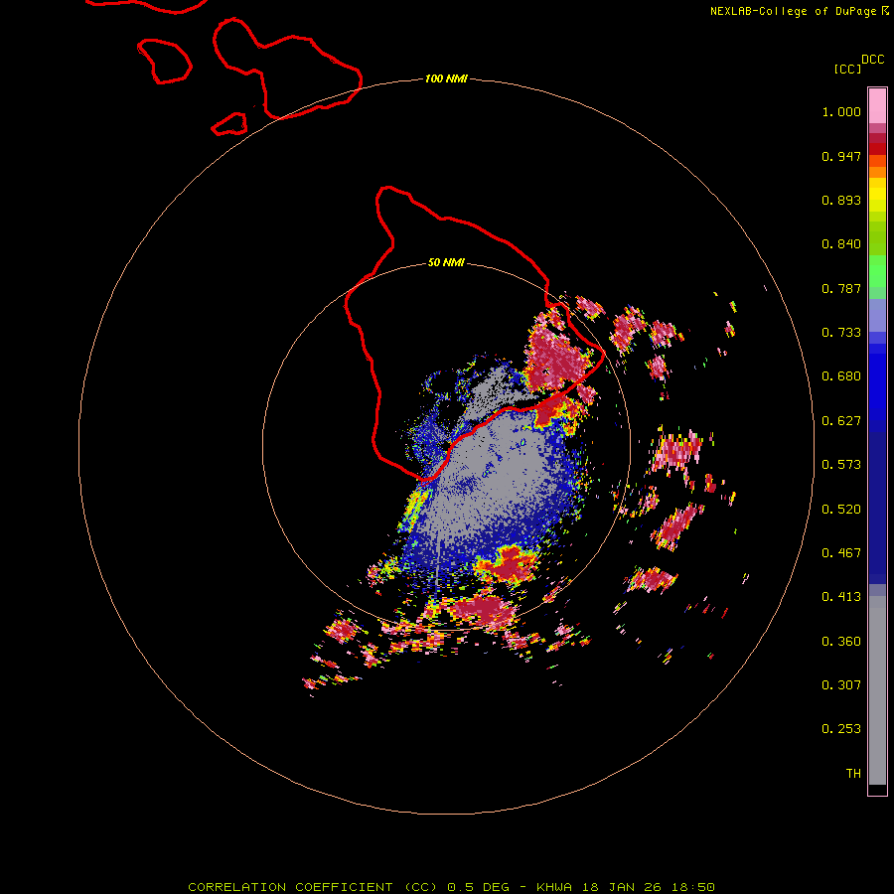This screenshot has width=894, height=894.
Task: Select the 1.000 value on the scale
Action: pyautogui.click(x=841, y=111)
